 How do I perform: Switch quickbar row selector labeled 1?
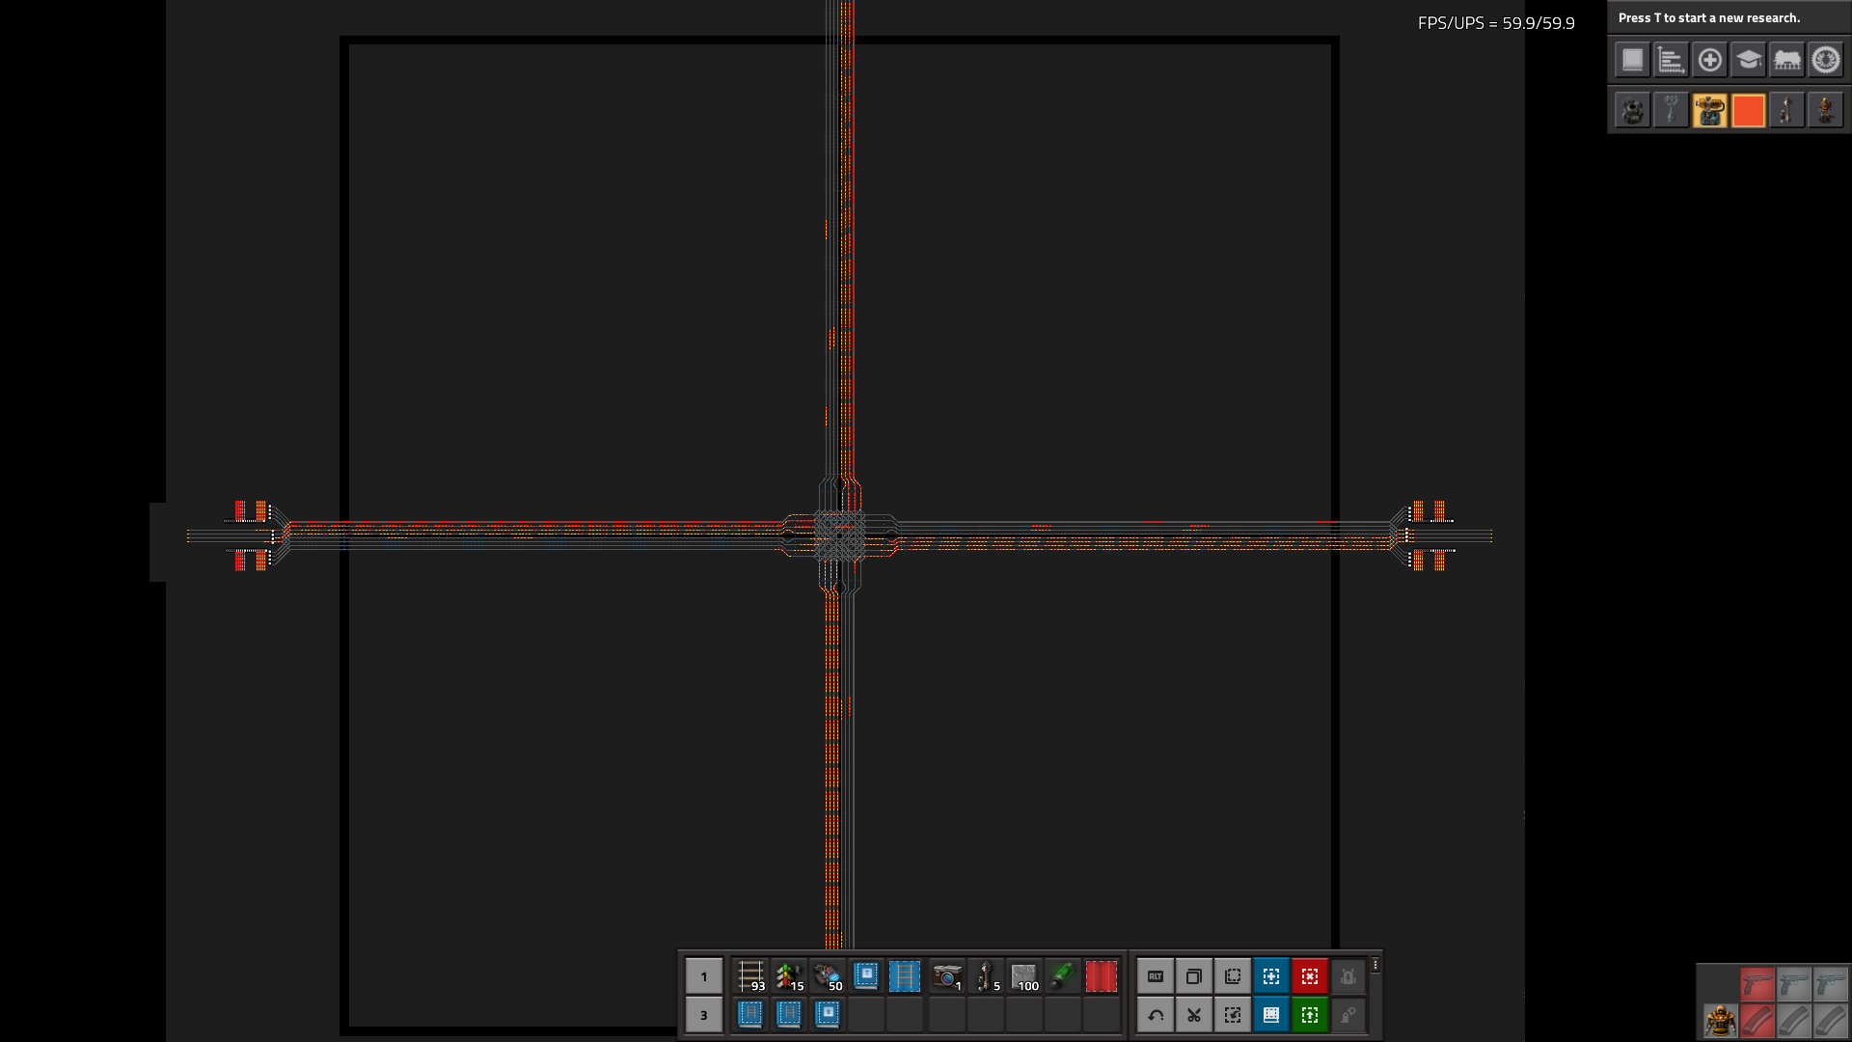pos(704,976)
